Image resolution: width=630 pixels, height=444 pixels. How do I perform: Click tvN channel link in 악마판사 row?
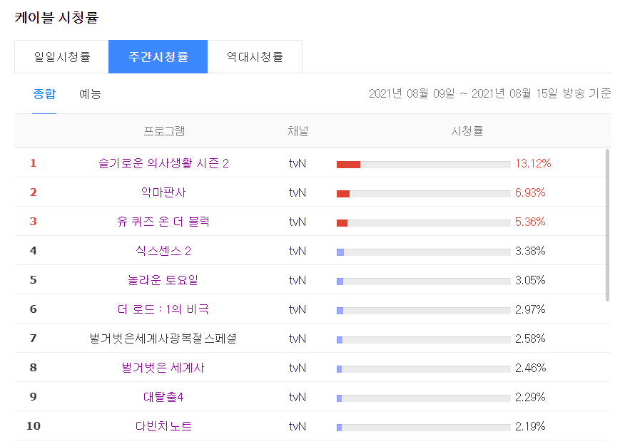(x=298, y=192)
